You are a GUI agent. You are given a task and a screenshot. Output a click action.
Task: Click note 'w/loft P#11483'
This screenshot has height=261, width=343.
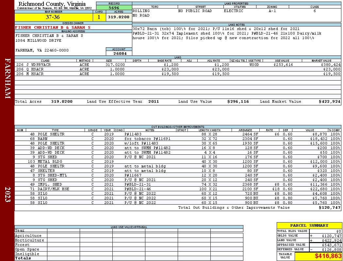click(141, 143)
